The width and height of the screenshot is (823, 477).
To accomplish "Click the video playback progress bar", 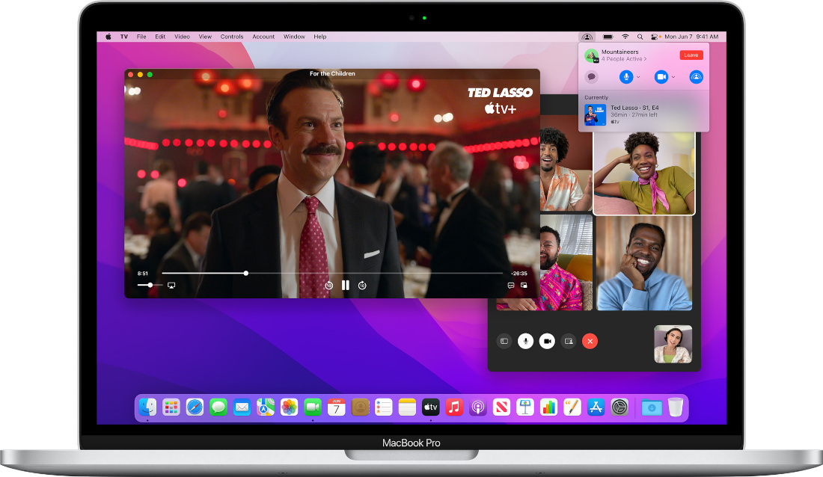I will point(332,273).
